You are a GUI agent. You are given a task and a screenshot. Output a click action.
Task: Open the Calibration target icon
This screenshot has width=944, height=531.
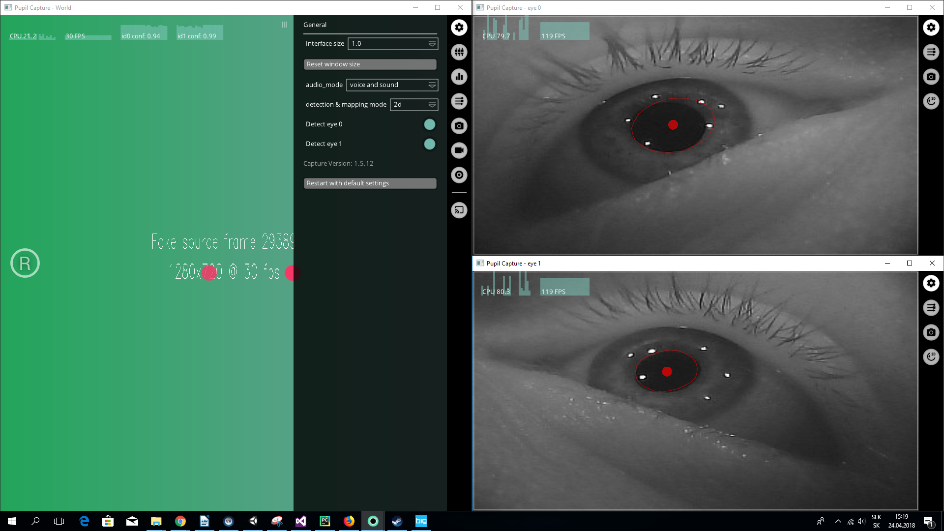[459, 175]
